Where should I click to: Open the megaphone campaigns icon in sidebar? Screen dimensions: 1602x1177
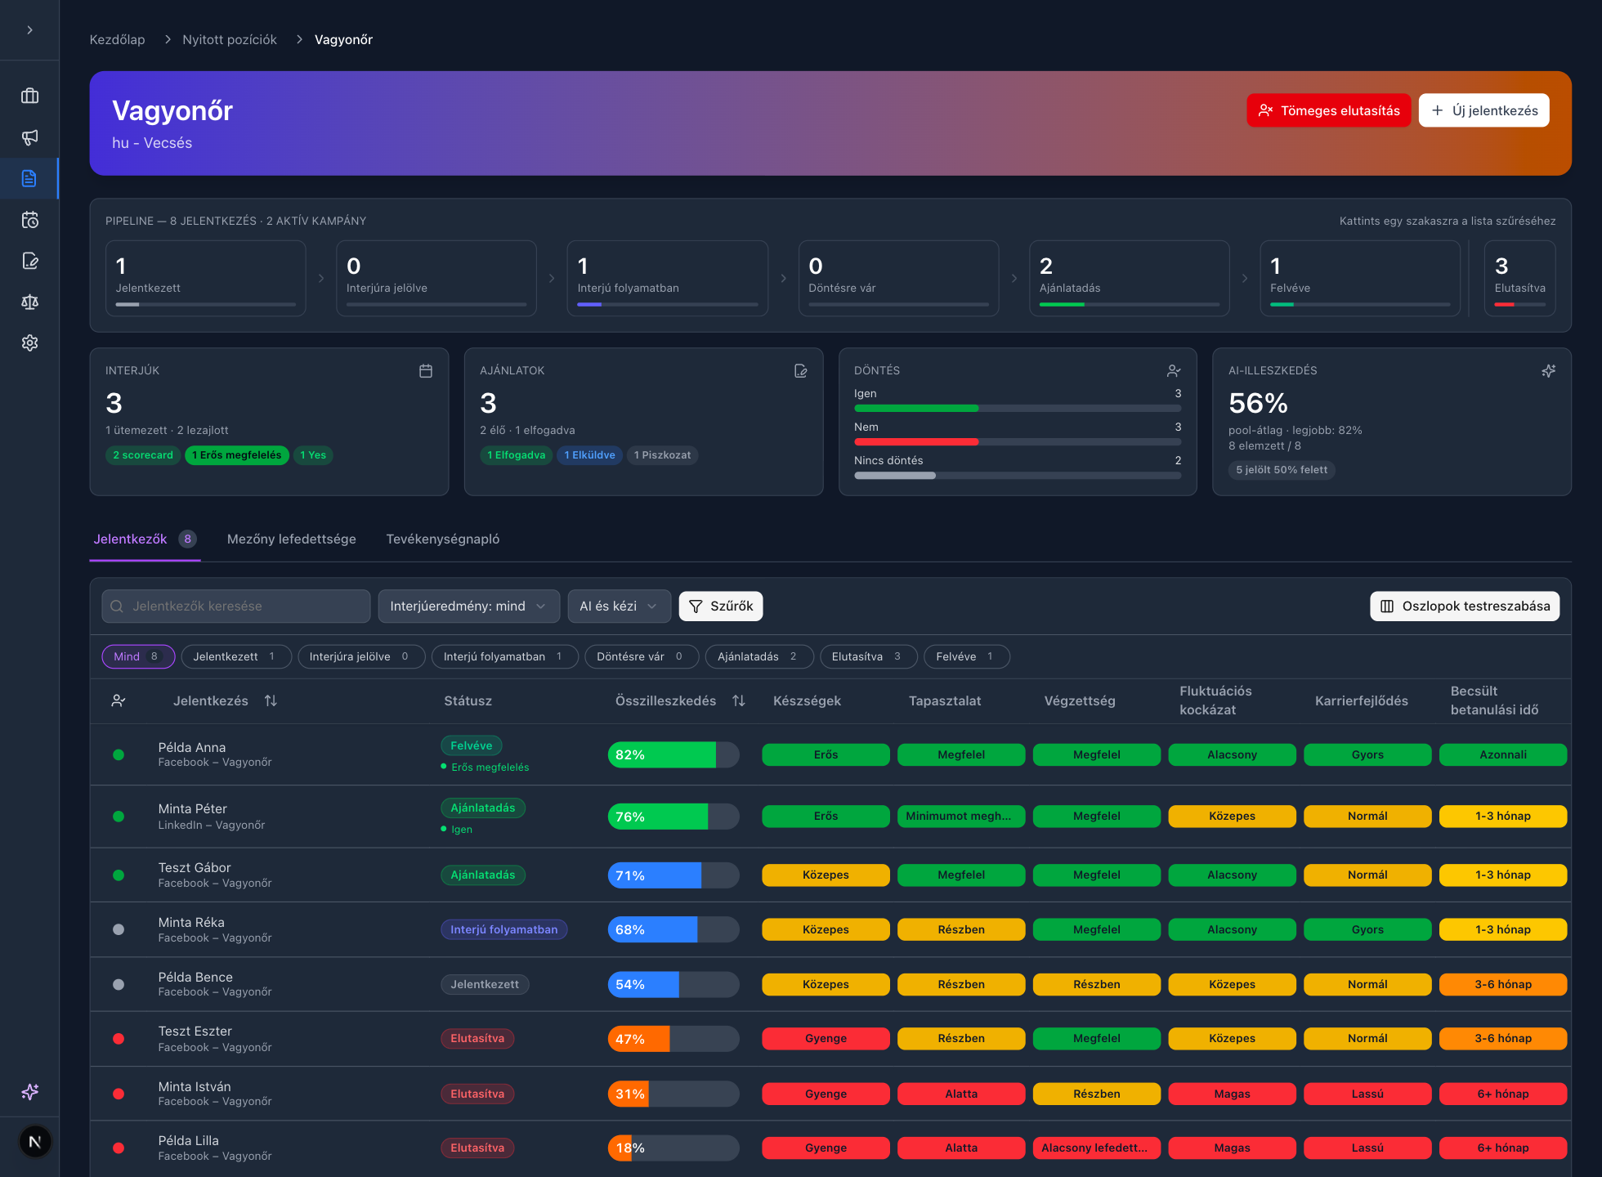pyautogui.click(x=29, y=137)
